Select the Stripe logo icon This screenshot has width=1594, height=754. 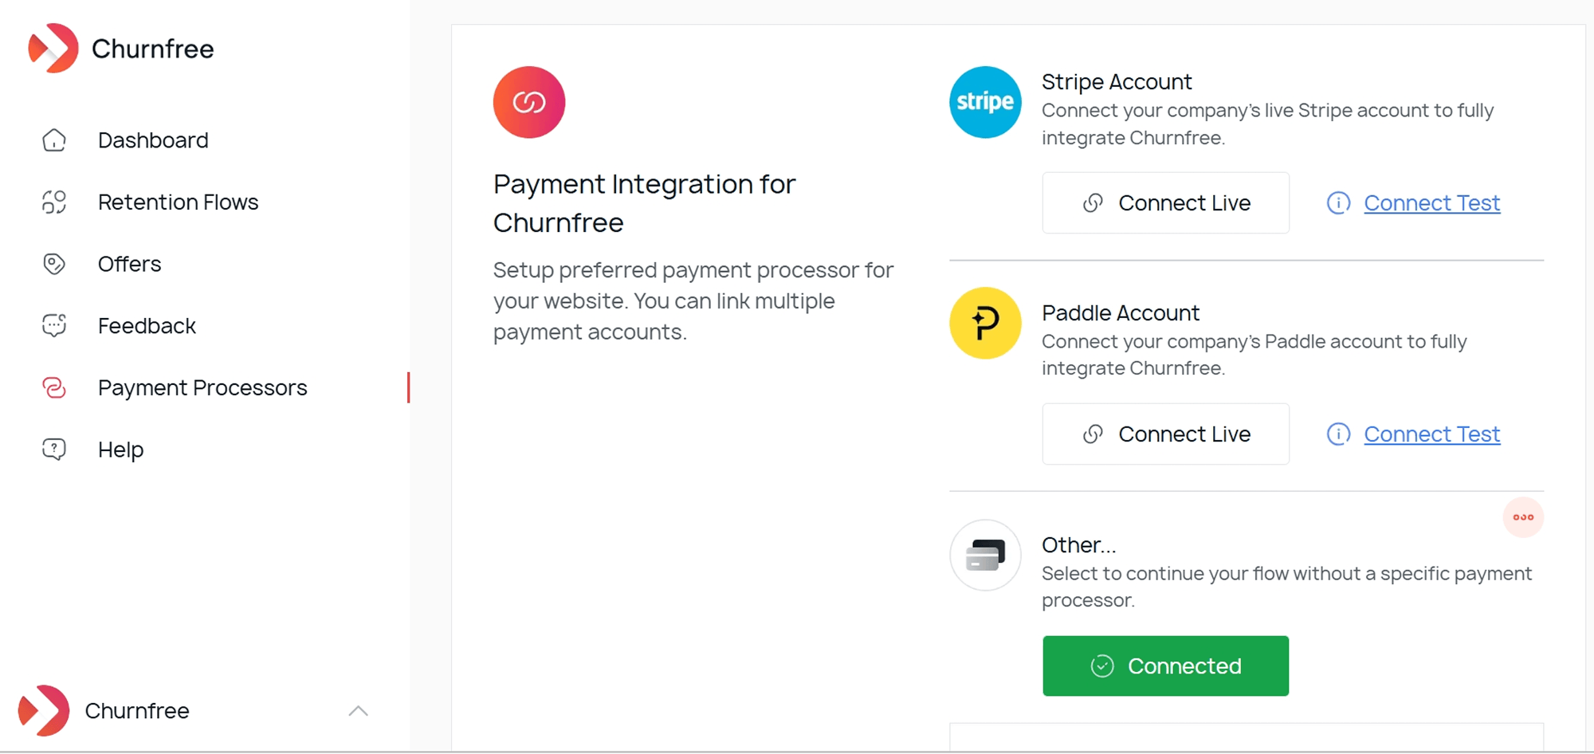click(x=984, y=102)
